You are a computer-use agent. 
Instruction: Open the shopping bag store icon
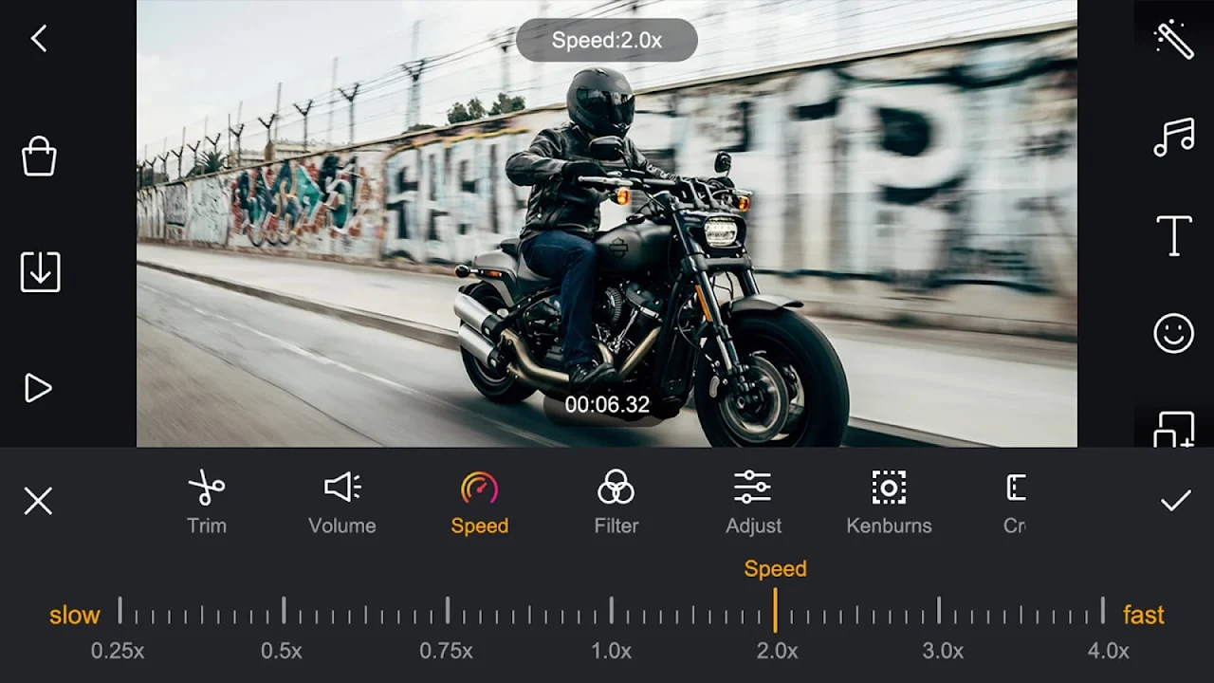[x=39, y=157]
